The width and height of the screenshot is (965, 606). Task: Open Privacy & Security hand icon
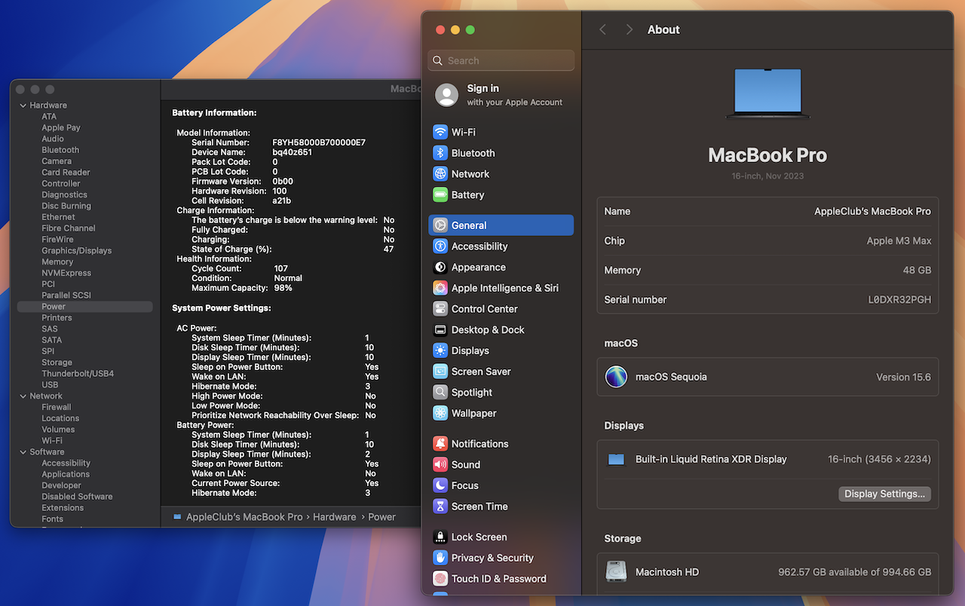[440, 558]
